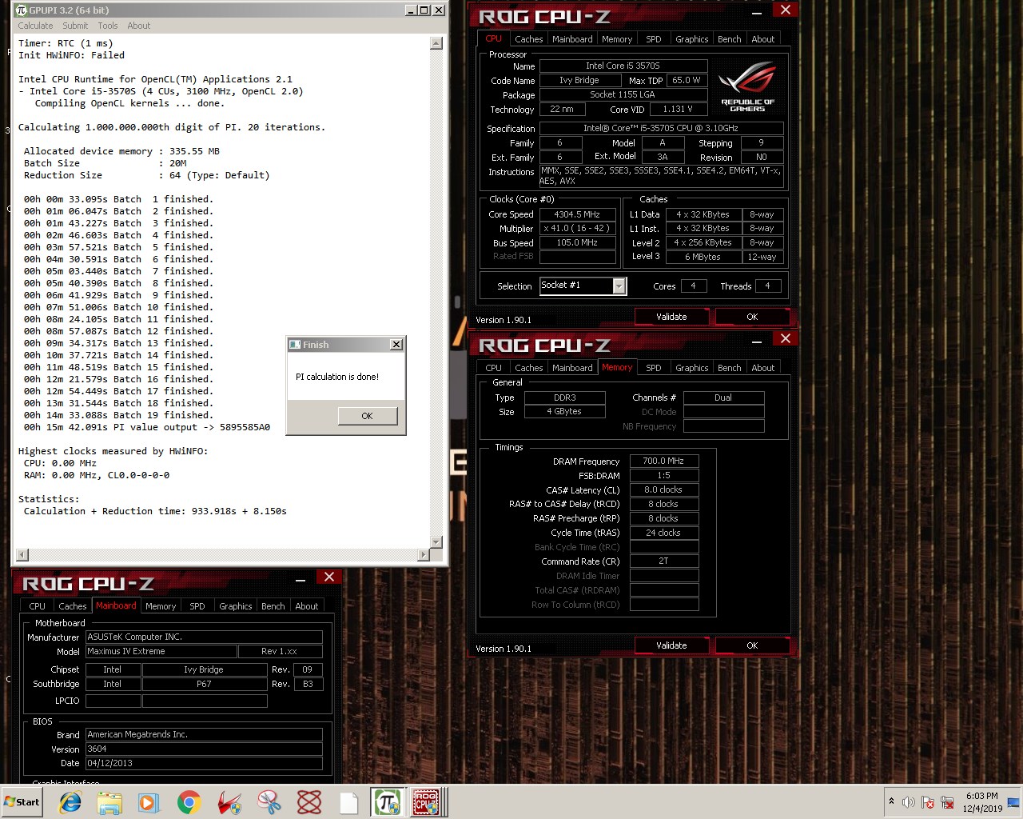The height and width of the screenshot is (819, 1023).
Task: Click the Snipping Tool scissors taskbar icon
Action: (269, 802)
